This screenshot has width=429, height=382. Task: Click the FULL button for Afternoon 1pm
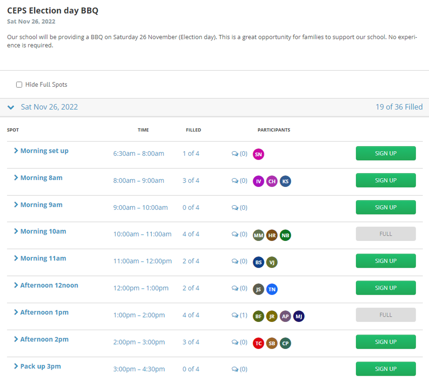pos(385,315)
